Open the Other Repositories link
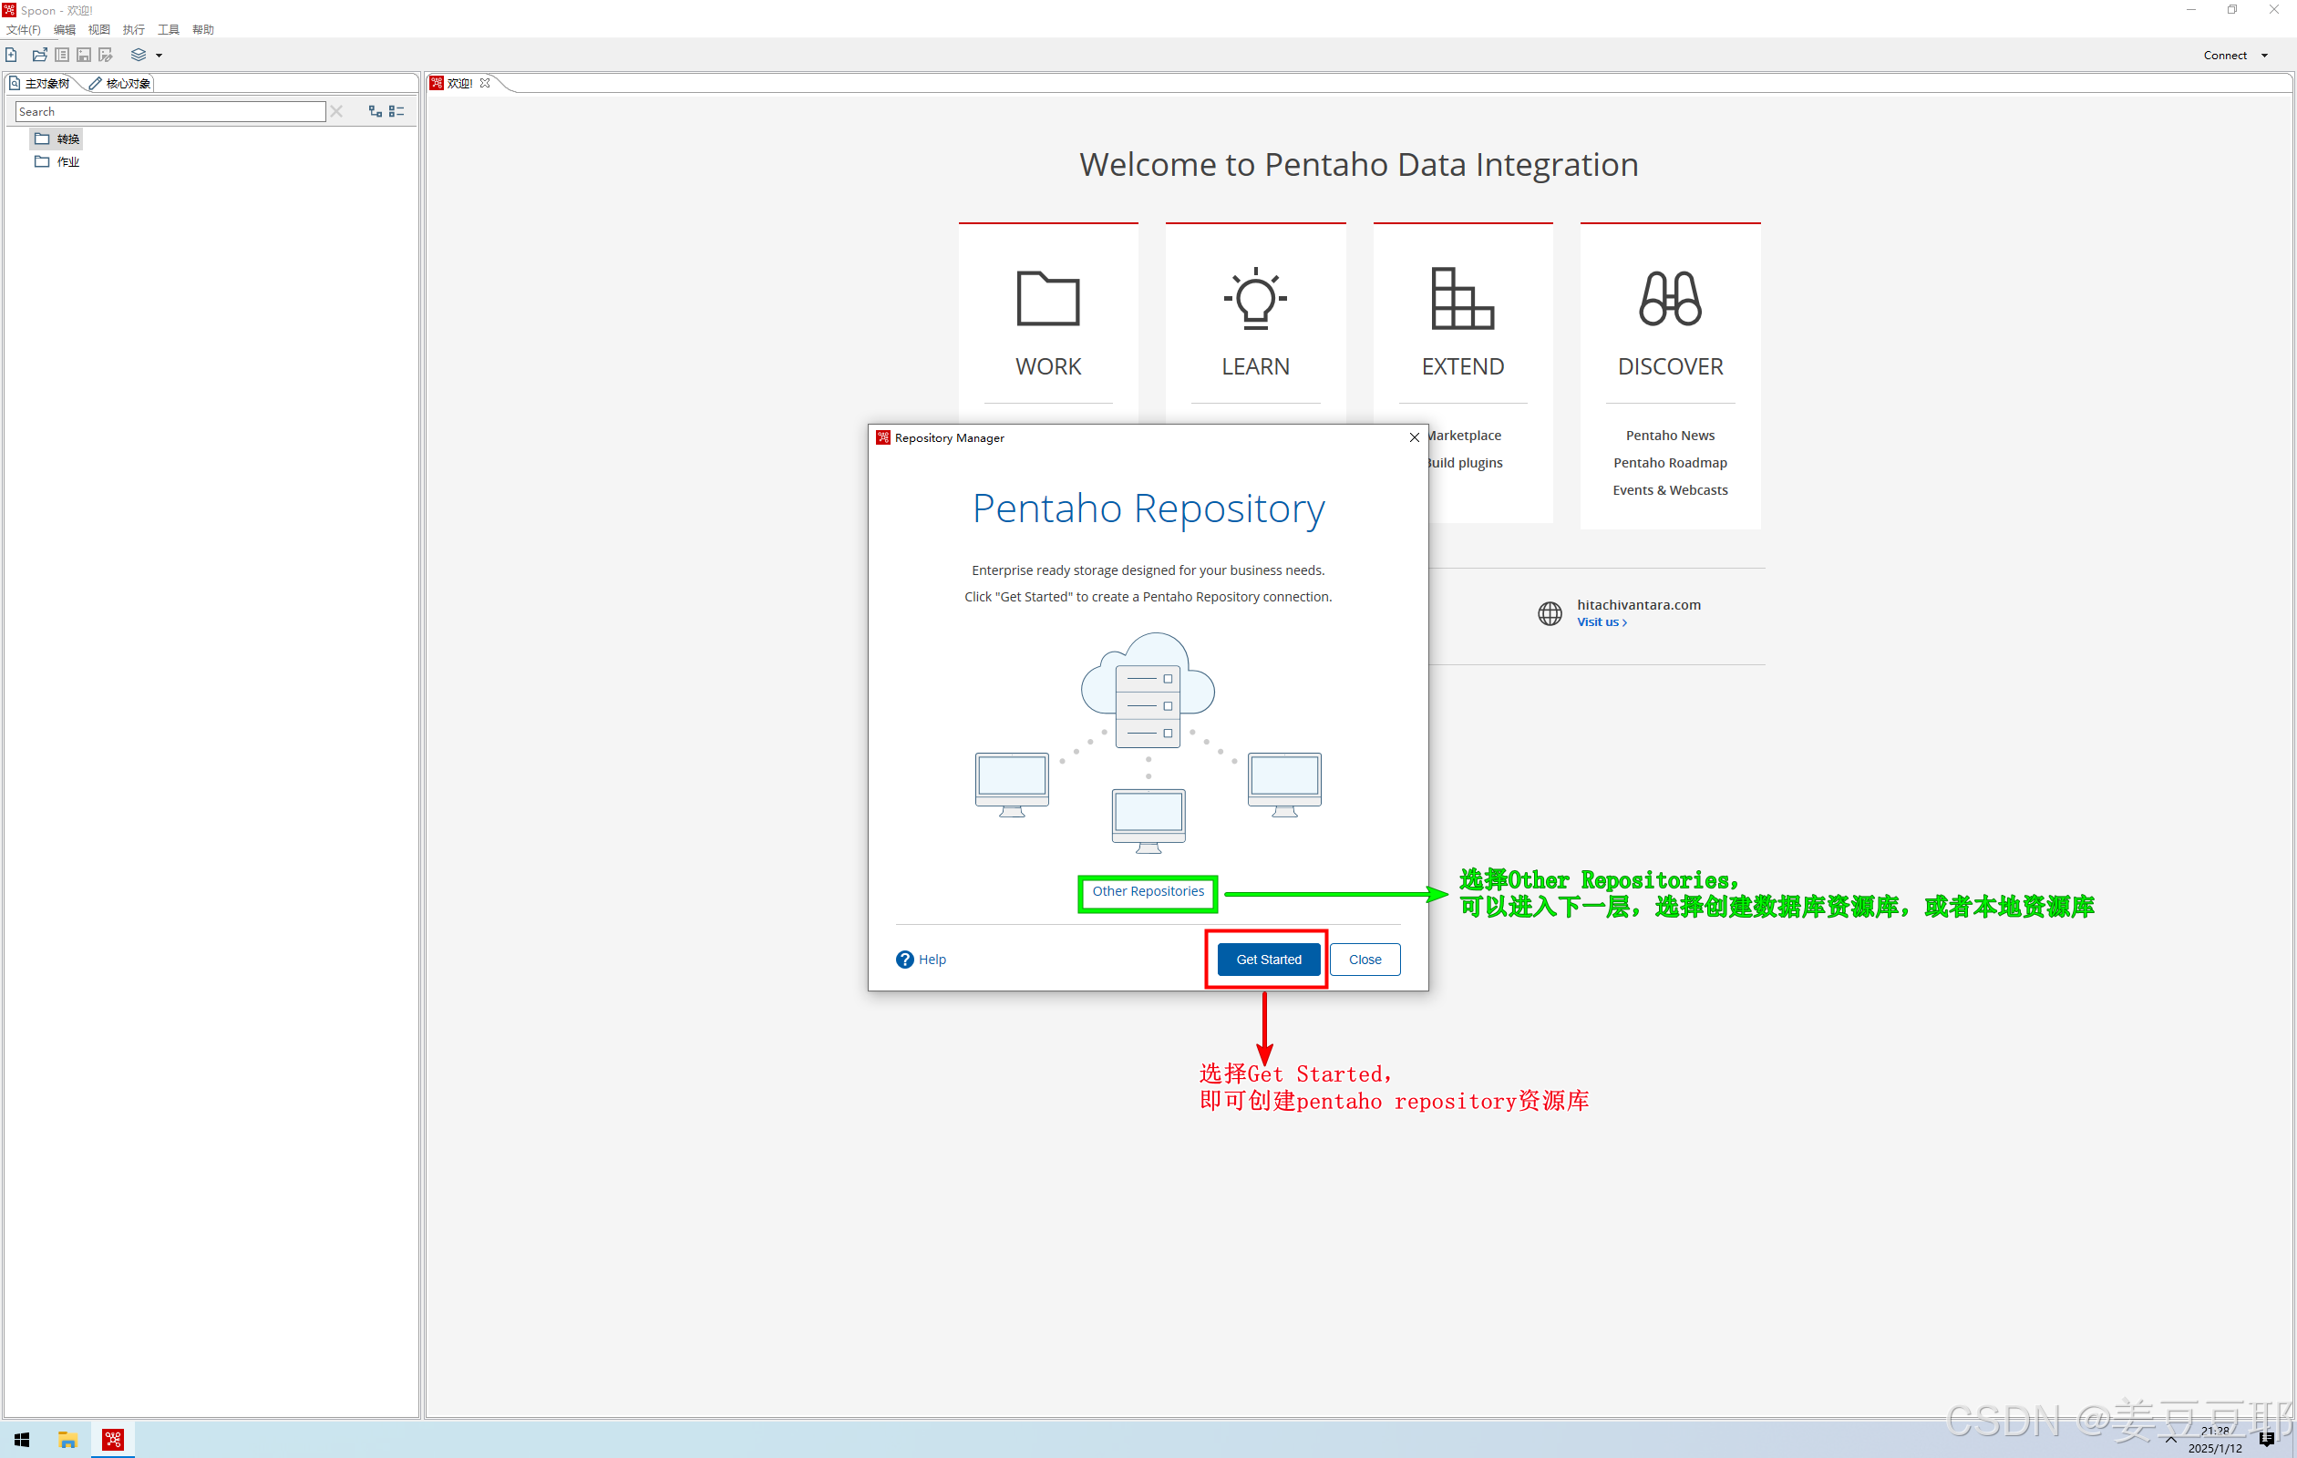Screen dimensions: 2297x1458 (1148, 890)
